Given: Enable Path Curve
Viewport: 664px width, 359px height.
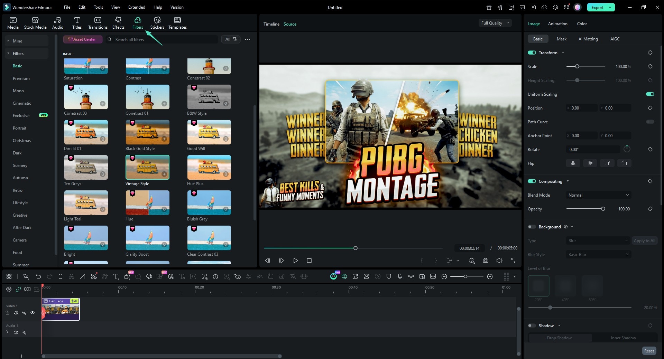Looking at the screenshot, I should 650,122.
